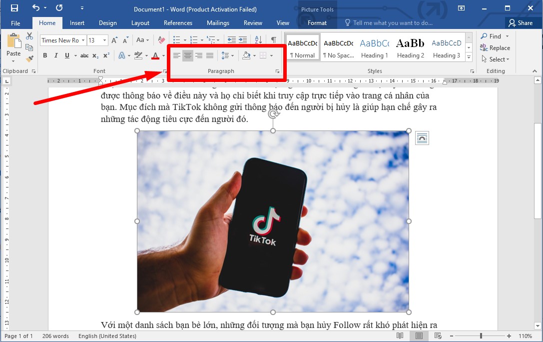
Task: Toggle Show/Hide paragraph marks
Action: click(274, 40)
